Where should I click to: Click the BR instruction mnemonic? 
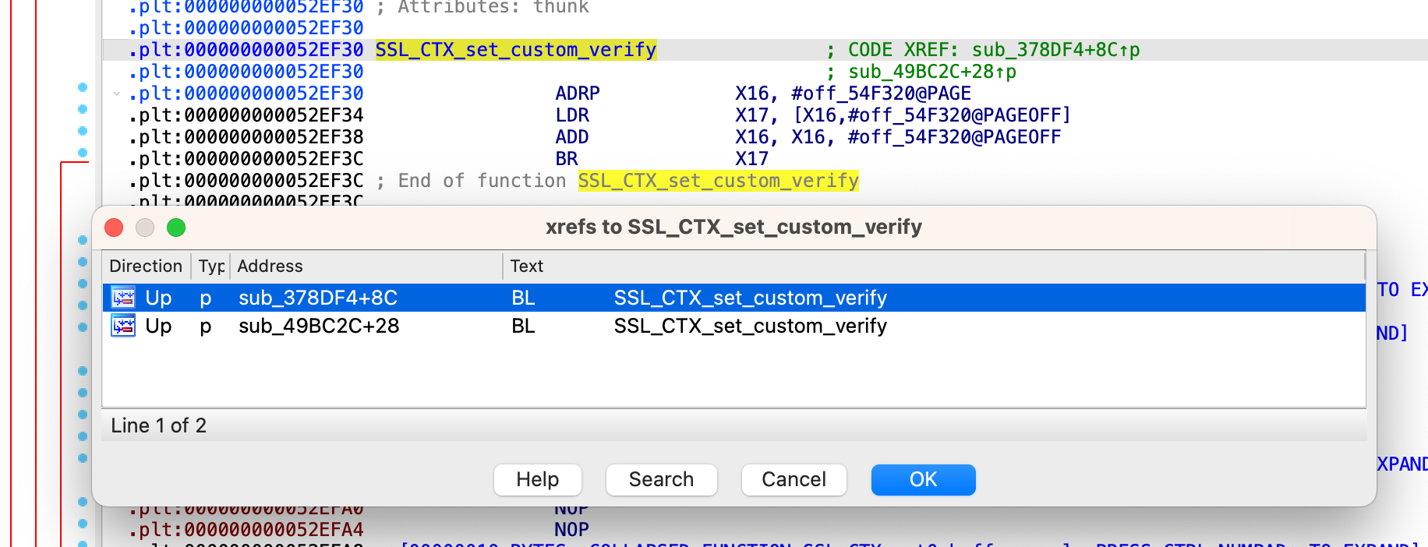click(567, 159)
